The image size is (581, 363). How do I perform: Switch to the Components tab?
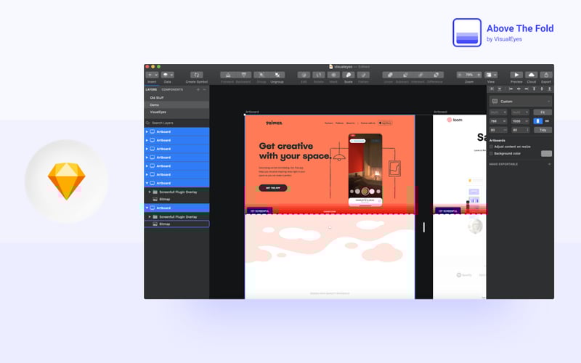[x=172, y=89]
